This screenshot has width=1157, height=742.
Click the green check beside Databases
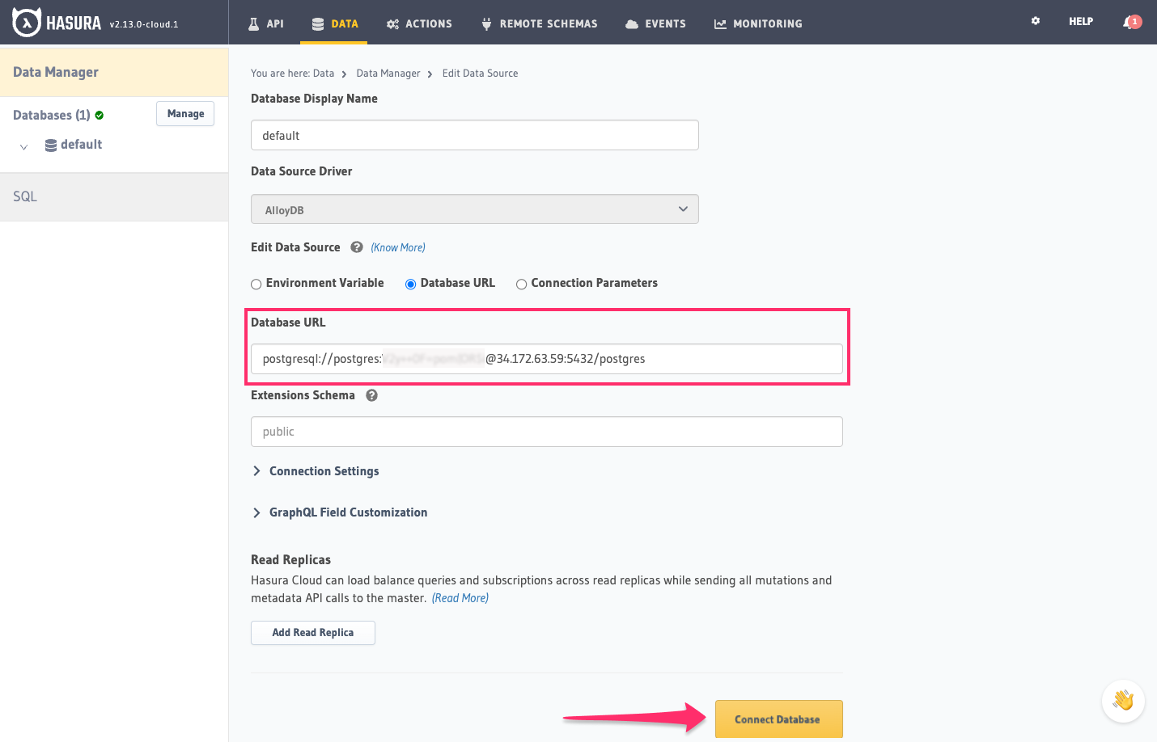click(99, 114)
